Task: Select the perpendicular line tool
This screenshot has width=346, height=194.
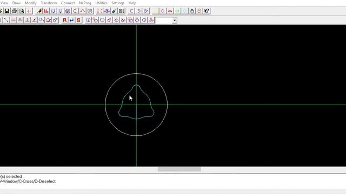Action: tap(28, 20)
